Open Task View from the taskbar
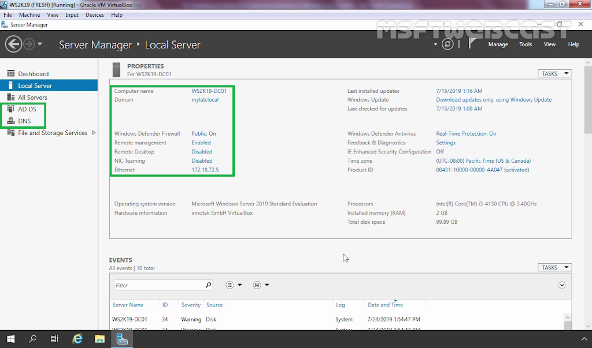The image size is (592, 348). click(x=55, y=339)
